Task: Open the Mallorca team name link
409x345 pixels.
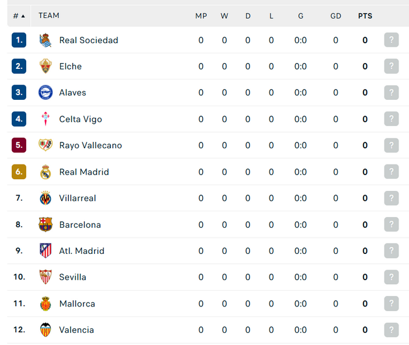Action: click(x=77, y=304)
